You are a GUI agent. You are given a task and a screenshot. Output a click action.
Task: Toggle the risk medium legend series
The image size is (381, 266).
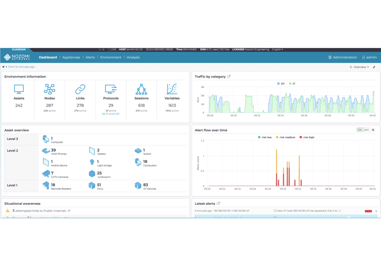tap(285, 137)
